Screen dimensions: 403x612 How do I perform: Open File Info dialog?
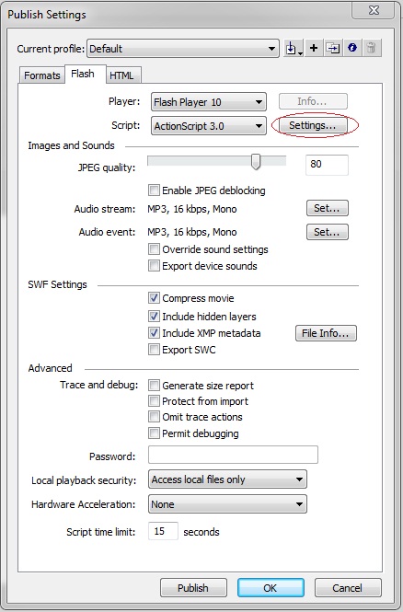click(x=326, y=333)
